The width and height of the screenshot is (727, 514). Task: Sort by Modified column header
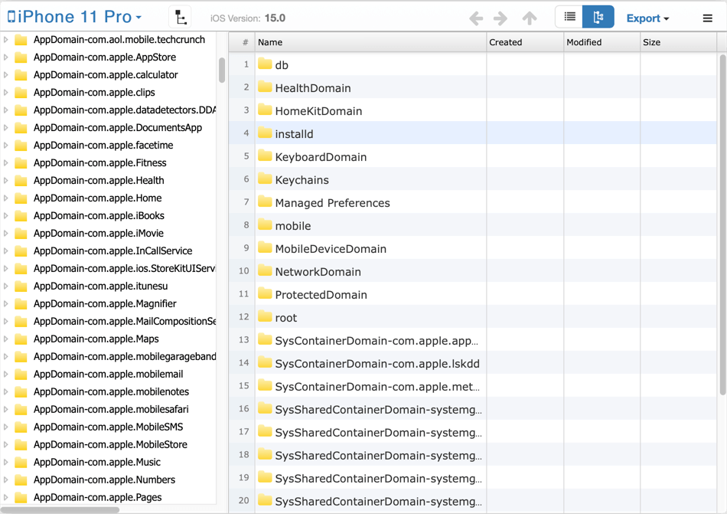pyautogui.click(x=601, y=42)
